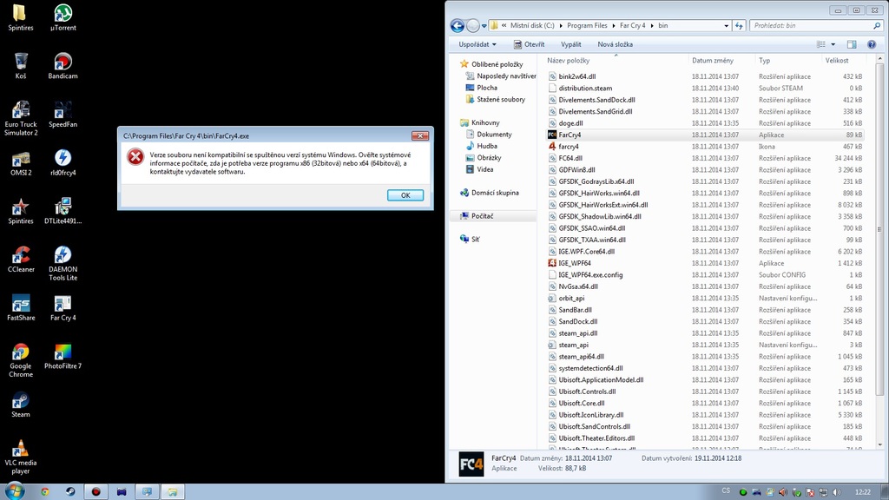Viewport: 889px width, 500px height.
Task: Expand the Počítač tree node
Action: 453,216
